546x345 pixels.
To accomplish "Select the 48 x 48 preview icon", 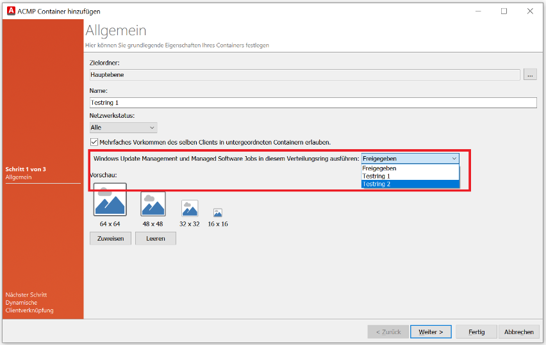I will coord(153,204).
